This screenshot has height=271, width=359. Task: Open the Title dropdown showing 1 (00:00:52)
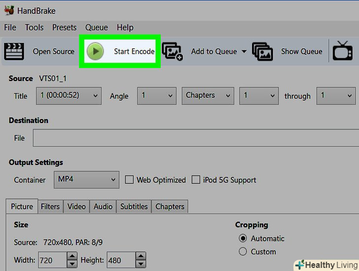69,96
